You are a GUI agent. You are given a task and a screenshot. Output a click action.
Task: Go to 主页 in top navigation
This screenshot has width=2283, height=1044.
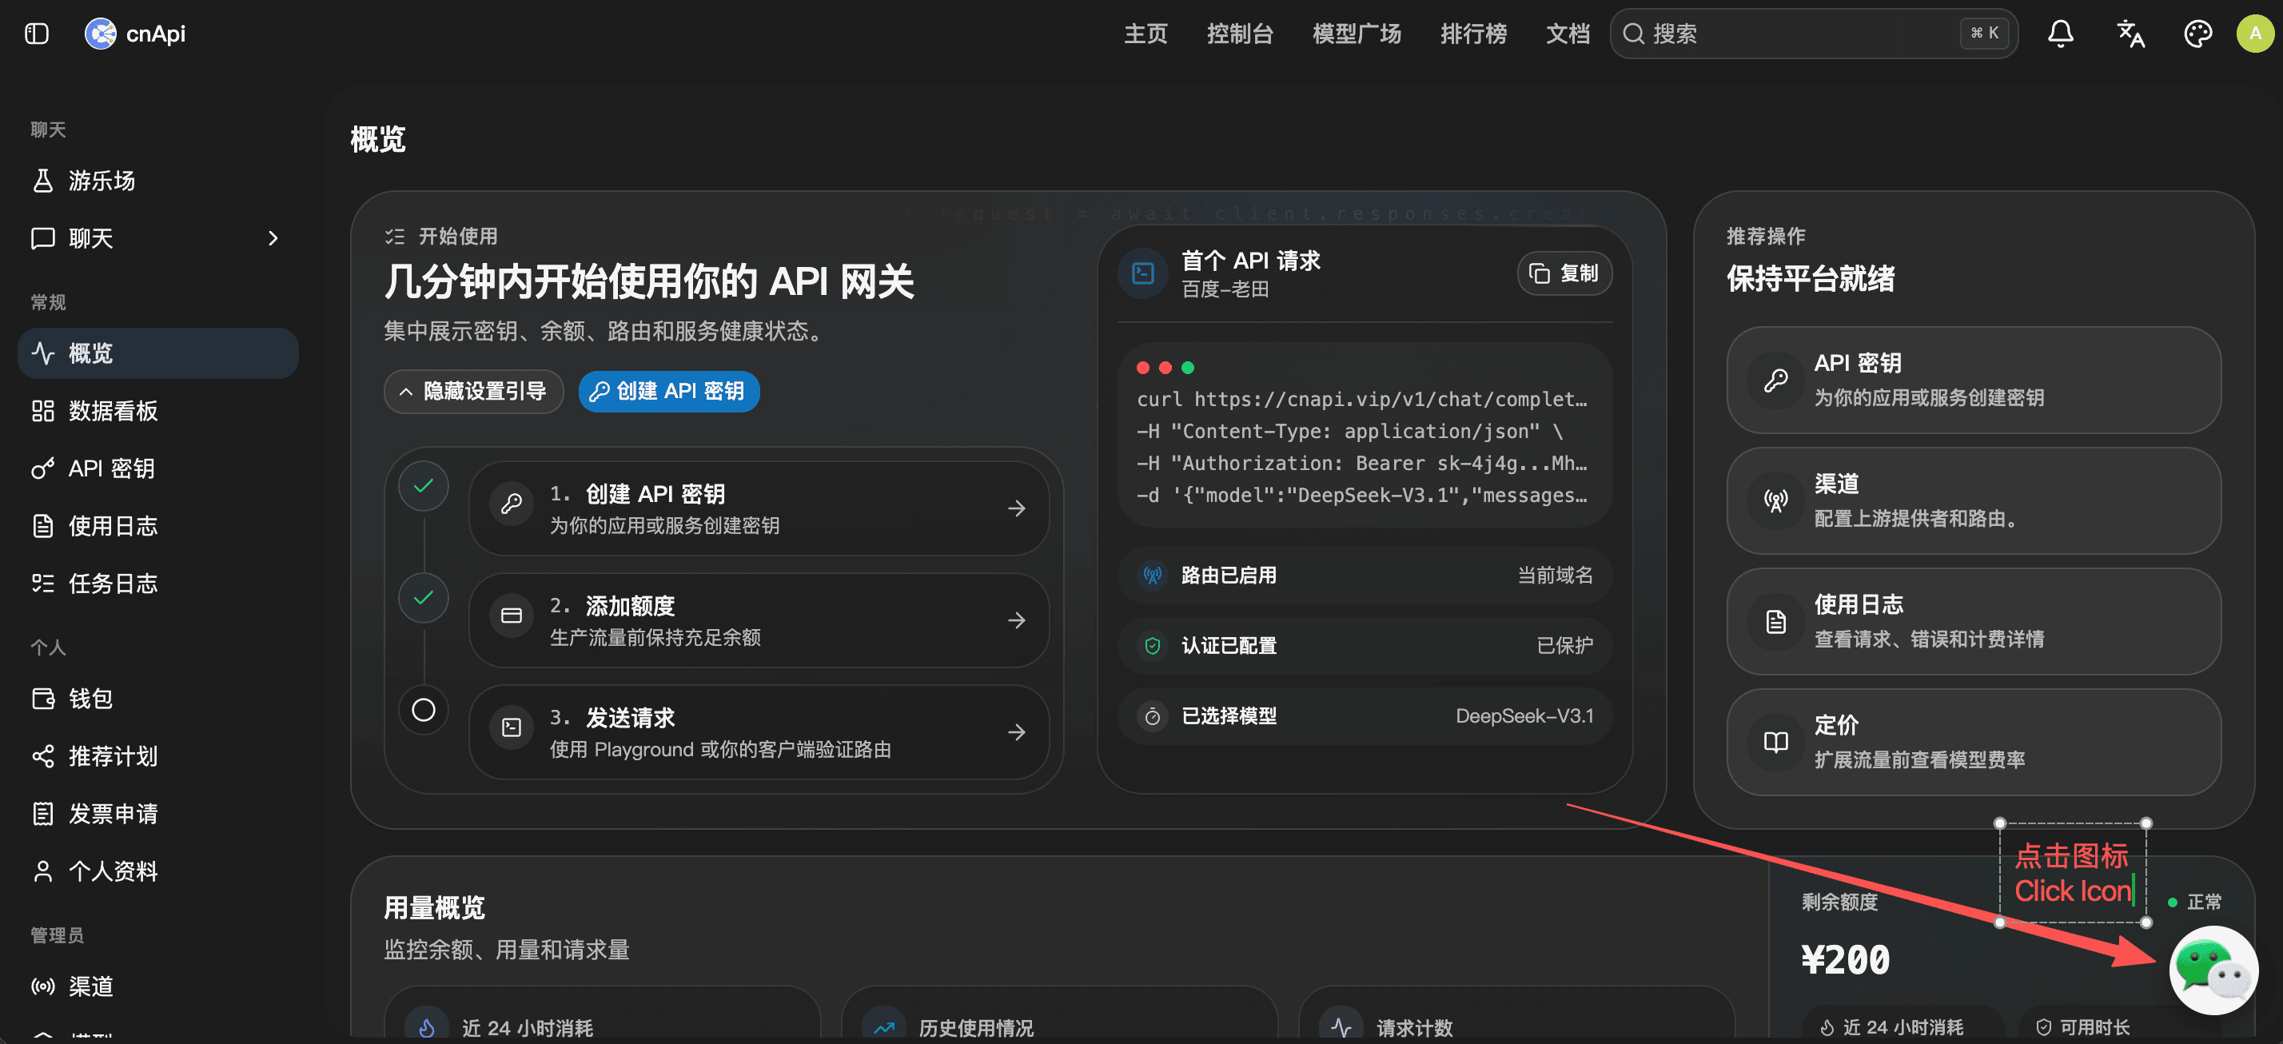(x=1145, y=34)
